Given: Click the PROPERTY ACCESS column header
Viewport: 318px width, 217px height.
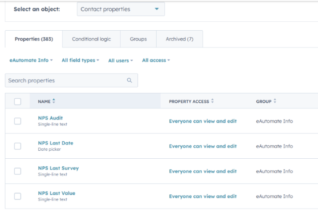Looking at the screenshot, I should [x=189, y=101].
